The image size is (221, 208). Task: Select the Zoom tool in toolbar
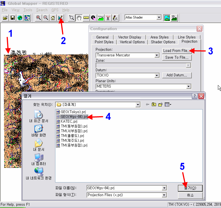(72, 18)
